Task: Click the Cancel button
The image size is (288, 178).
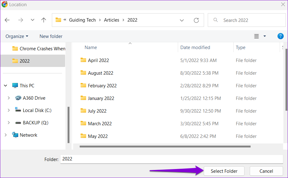Action: pyautogui.click(x=266, y=171)
